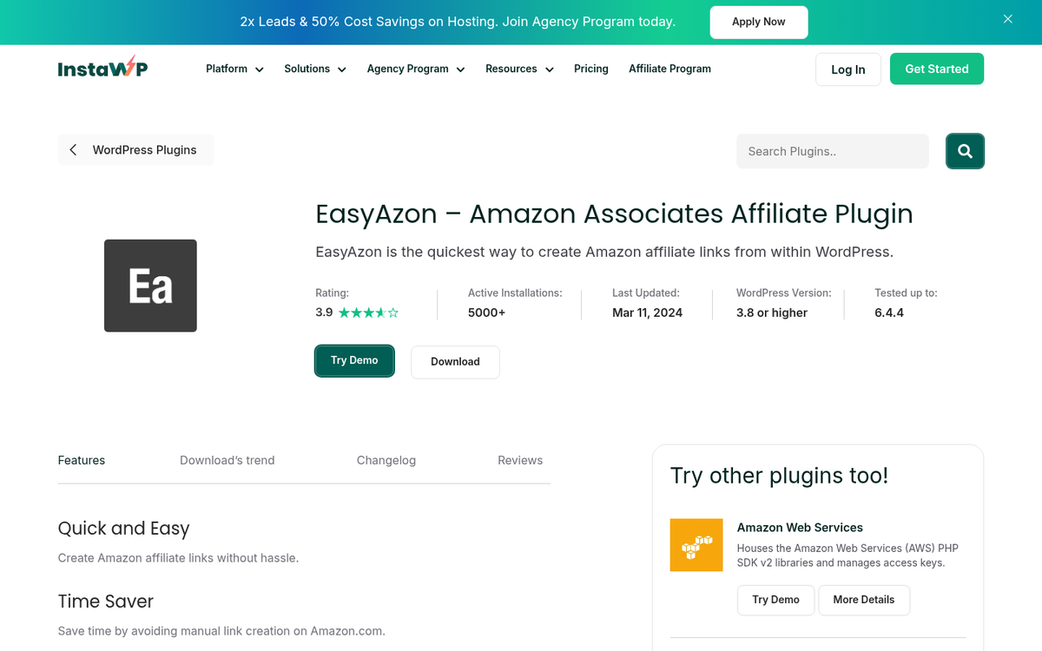
Task: Open the Agency Program dropdown
Action: [x=415, y=69]
